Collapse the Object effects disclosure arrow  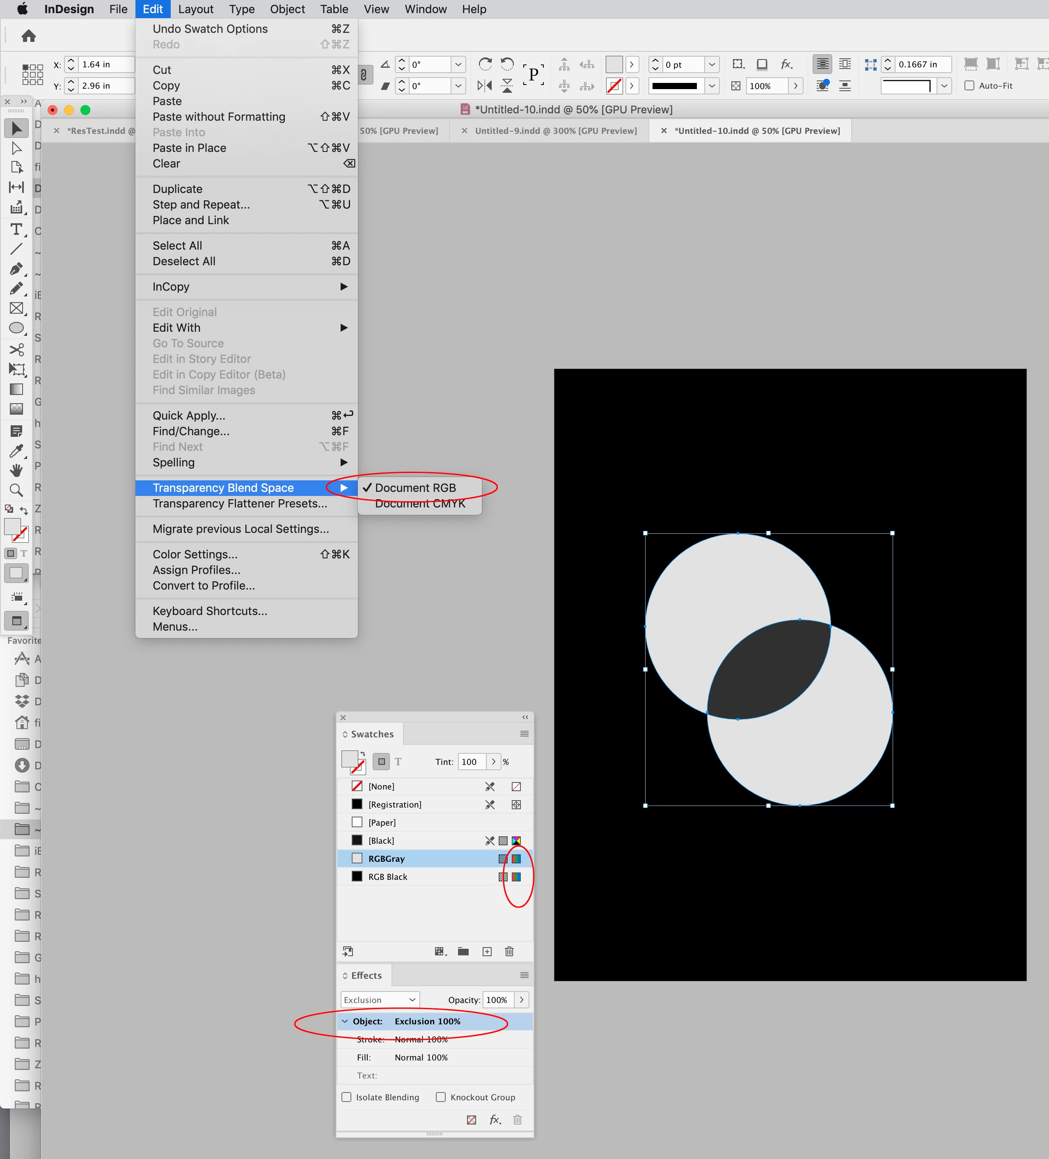click(x=345, y=1021)
